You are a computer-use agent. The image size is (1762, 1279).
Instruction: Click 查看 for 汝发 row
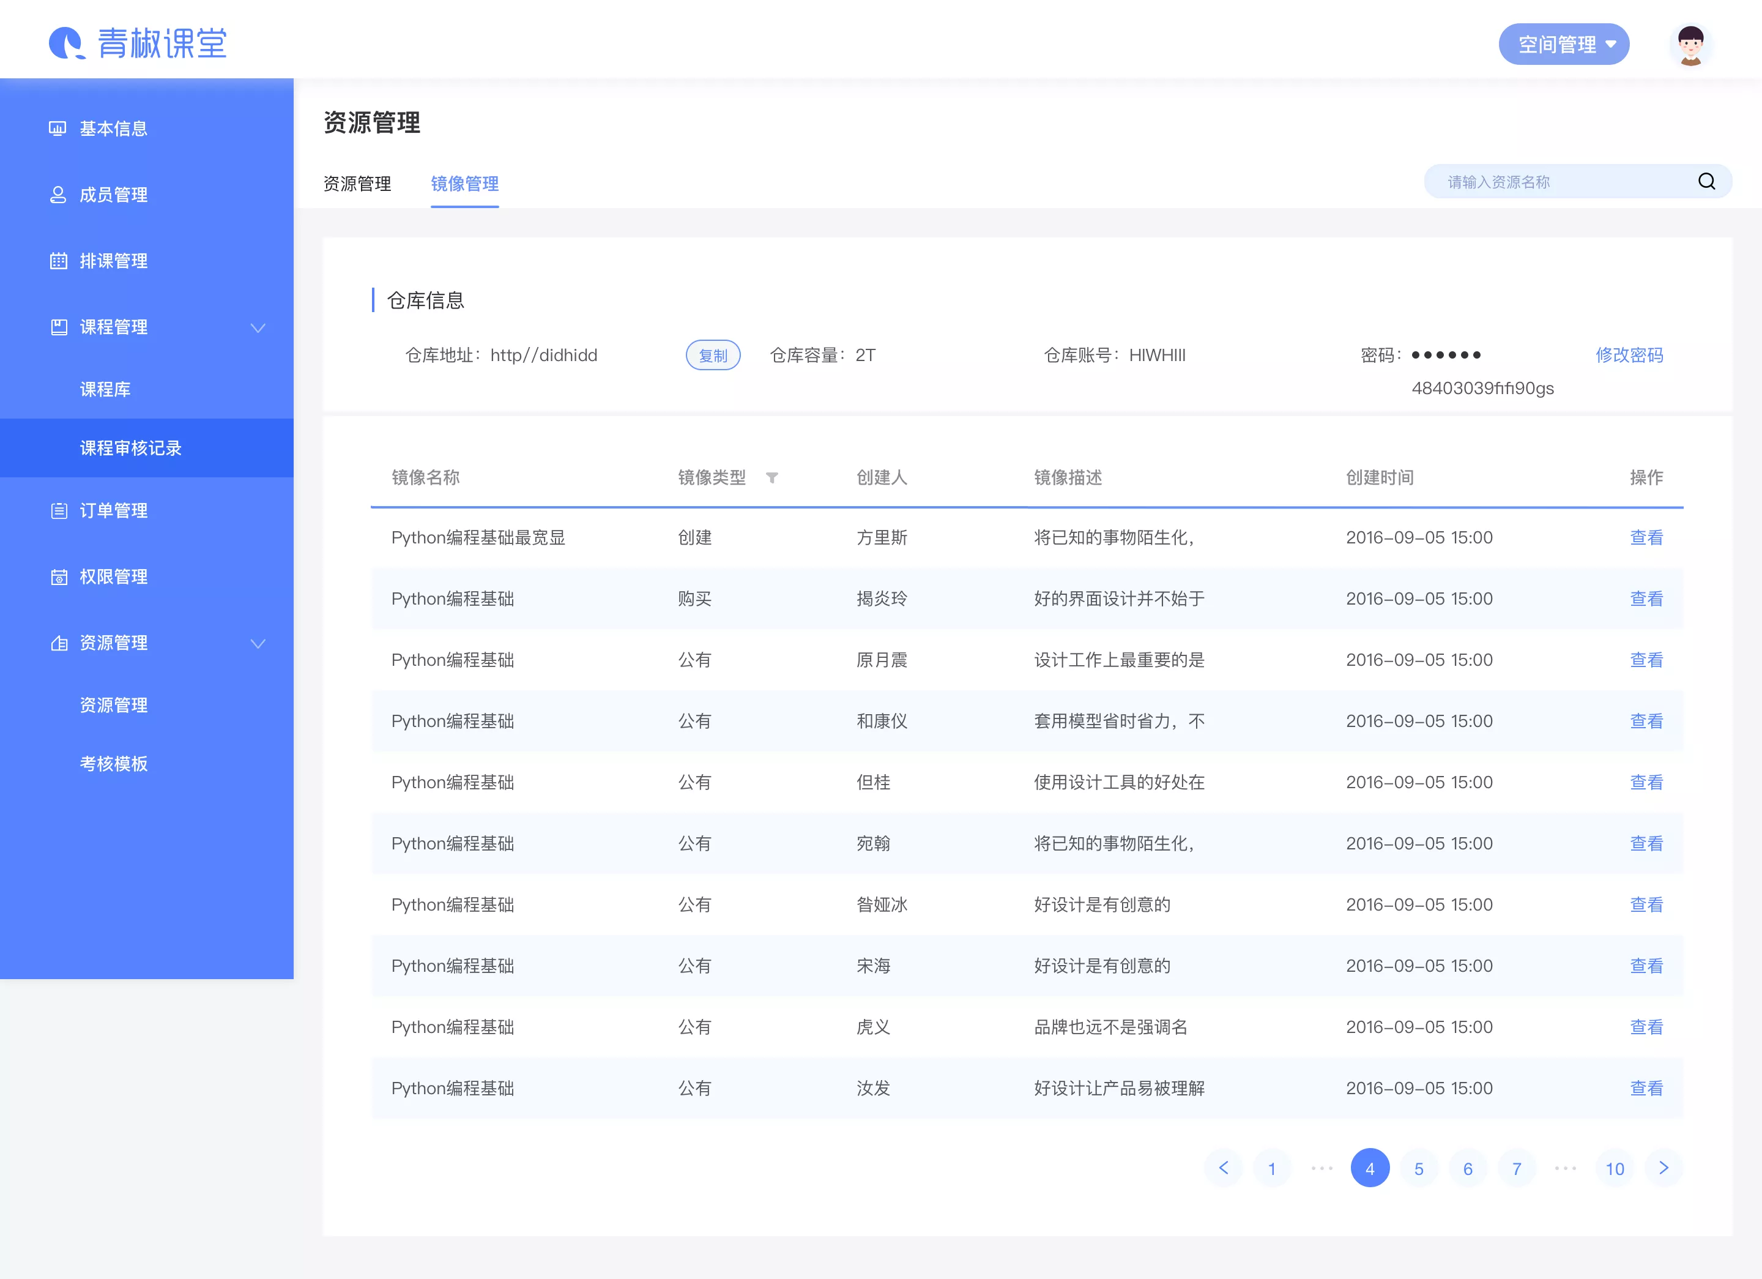pyautogui.click(x=1646, y=1089)
